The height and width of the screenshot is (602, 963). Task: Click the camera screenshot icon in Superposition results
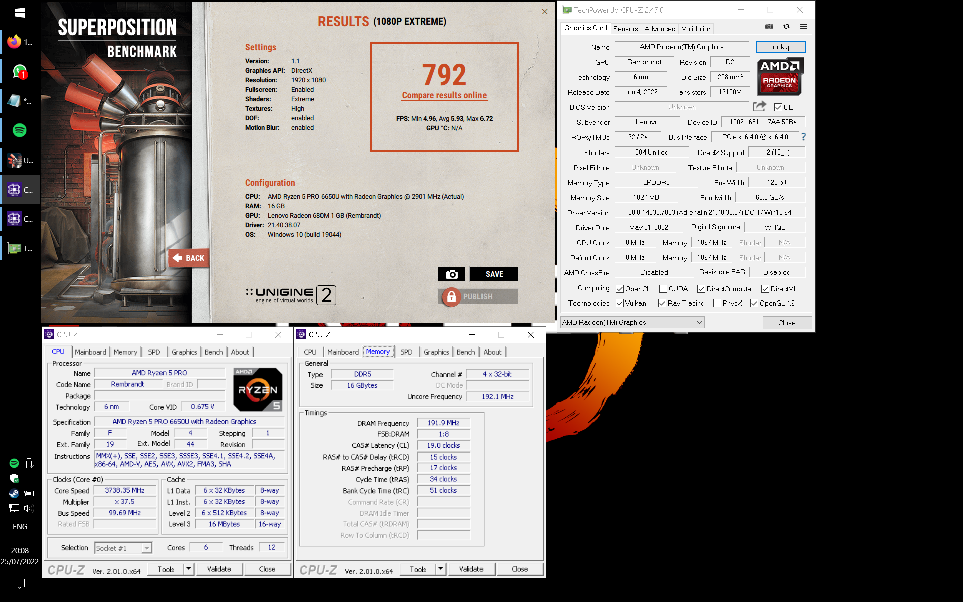(451, 274)
